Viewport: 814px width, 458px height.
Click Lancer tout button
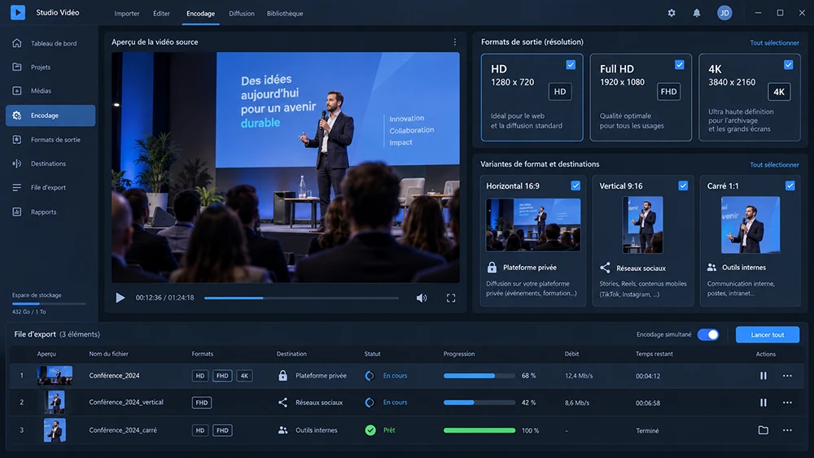coord(768,334)
